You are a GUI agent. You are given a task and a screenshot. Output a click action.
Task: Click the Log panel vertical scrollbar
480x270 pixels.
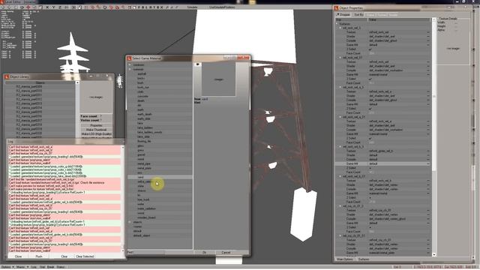pos(122,198)
